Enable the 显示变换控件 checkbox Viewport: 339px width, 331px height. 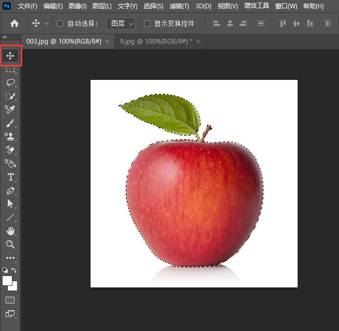(x=147, y=23)
